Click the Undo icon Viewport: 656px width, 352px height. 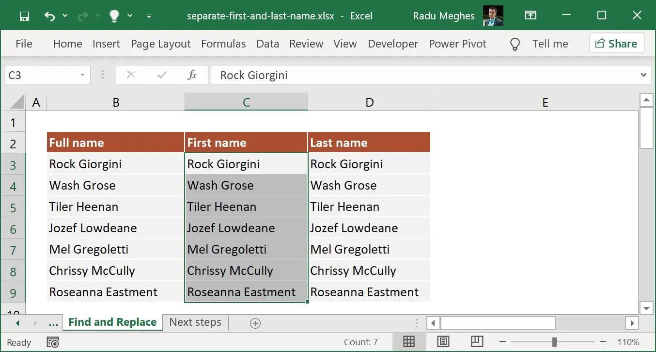coord(50,16)
